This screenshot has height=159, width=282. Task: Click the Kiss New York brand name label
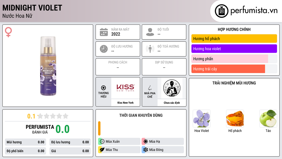pyautogui.click(x=126, y=103)
